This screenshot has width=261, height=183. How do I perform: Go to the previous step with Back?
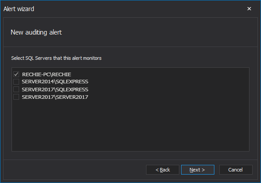click(162, 170)
